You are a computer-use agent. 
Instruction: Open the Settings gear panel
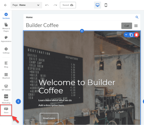6,51
